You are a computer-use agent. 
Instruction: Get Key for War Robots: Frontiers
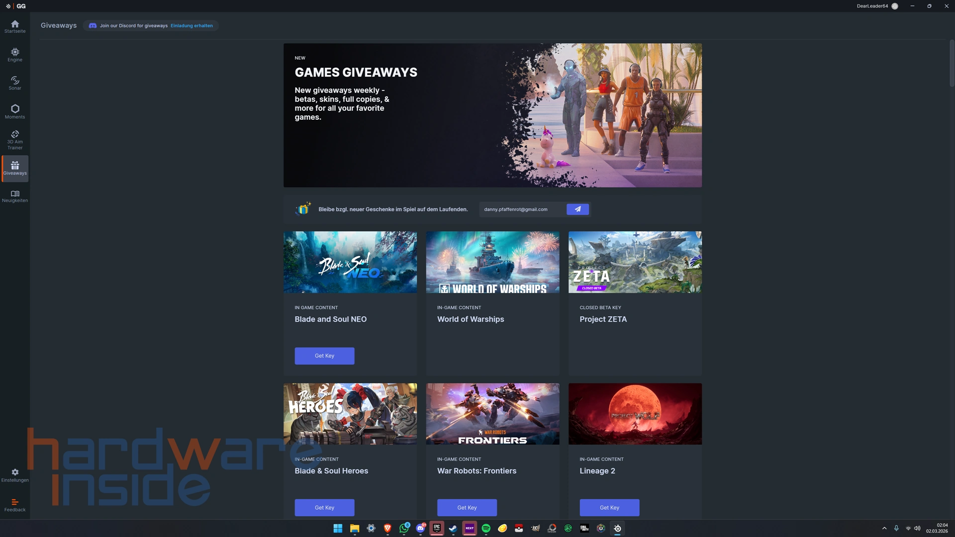tap(467, 508)
